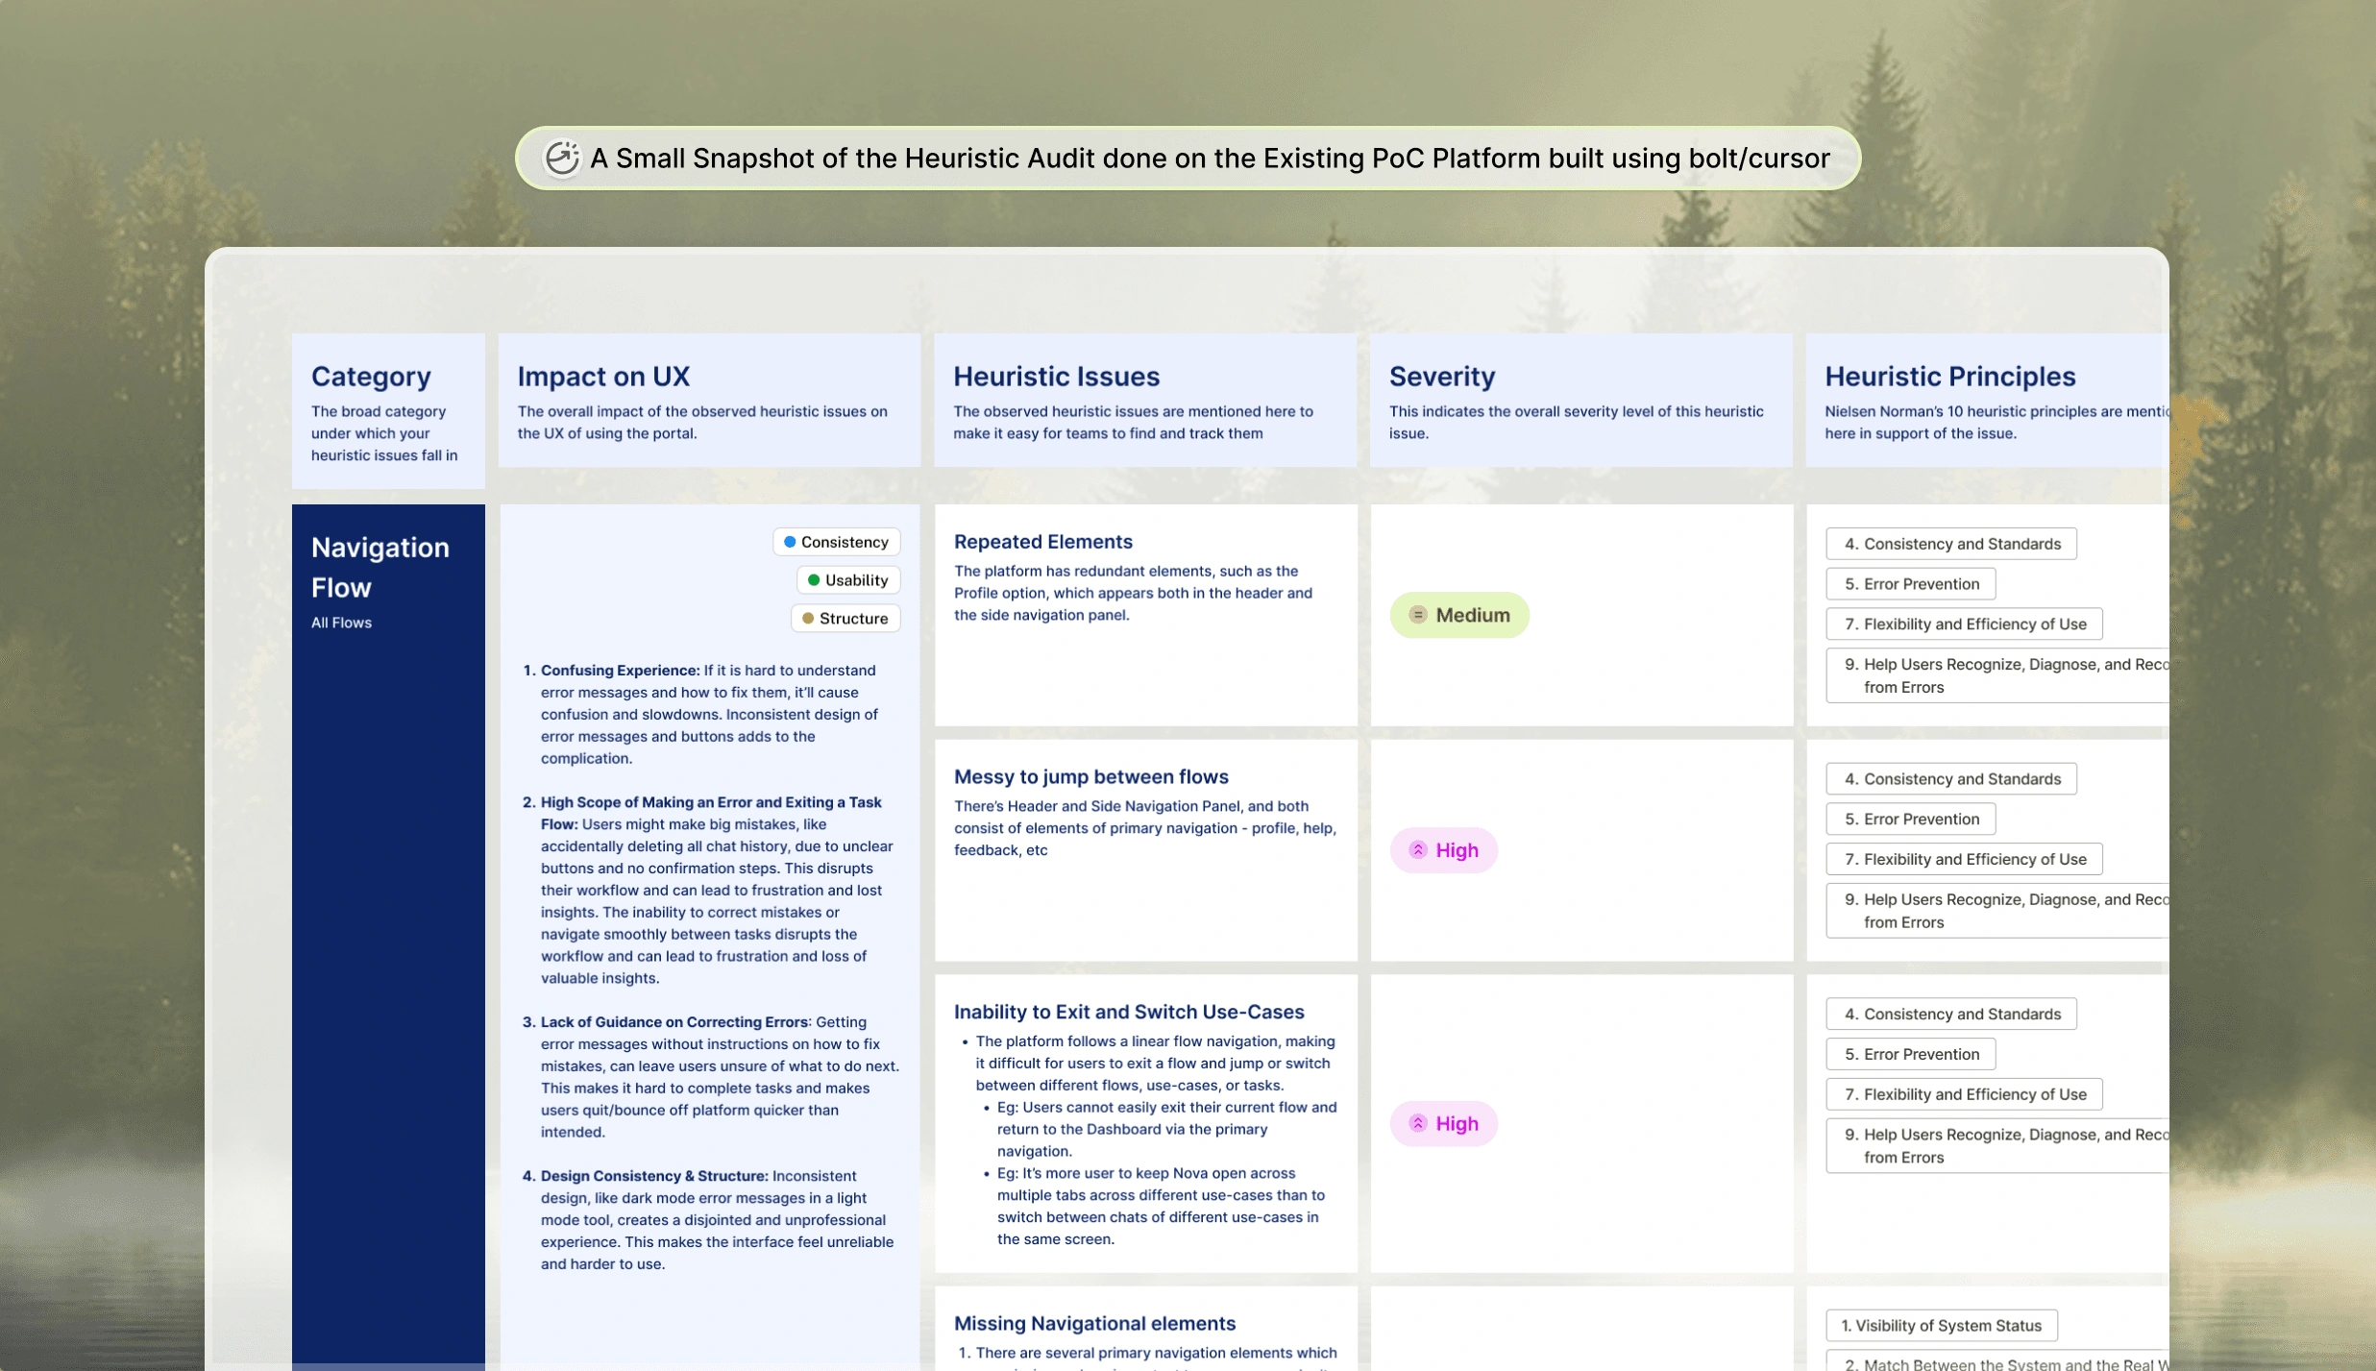The width and height of the screenshot is (2376, 1371).
Task: Open the Impact on UX column header
Action: coord(603,377)
